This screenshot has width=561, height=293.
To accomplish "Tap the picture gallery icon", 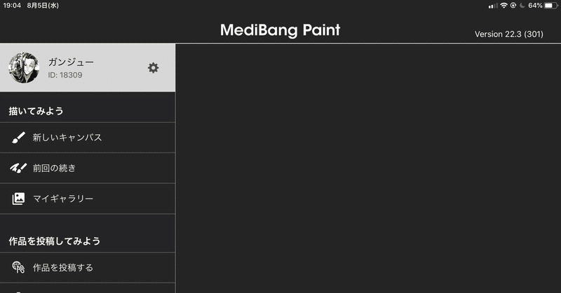I will [18, 199].
